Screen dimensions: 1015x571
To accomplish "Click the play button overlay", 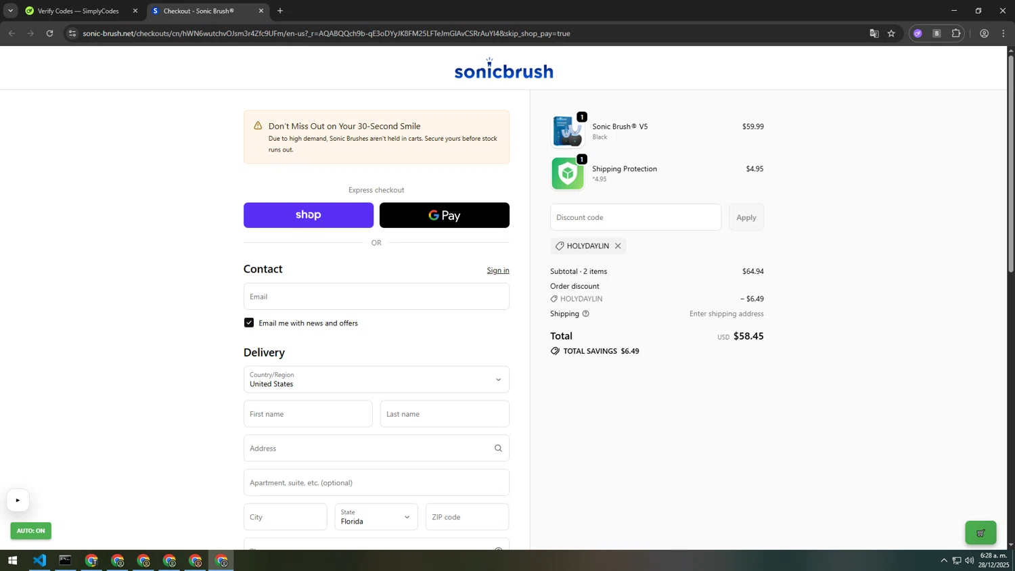I will click(x=18, y=501).
